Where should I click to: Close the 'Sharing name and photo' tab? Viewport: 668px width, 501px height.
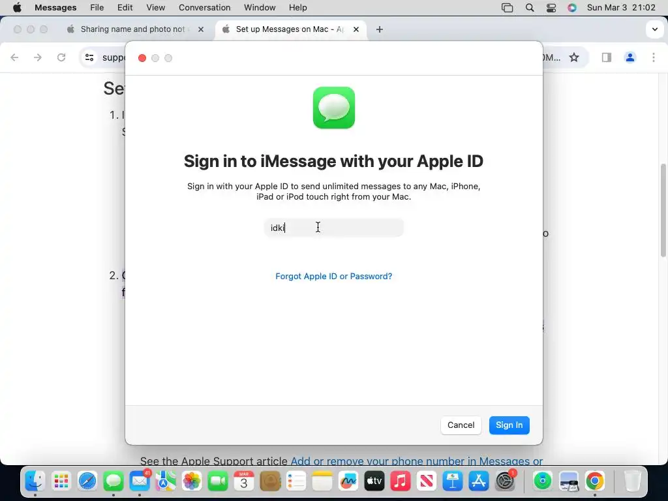pos(201,29)
